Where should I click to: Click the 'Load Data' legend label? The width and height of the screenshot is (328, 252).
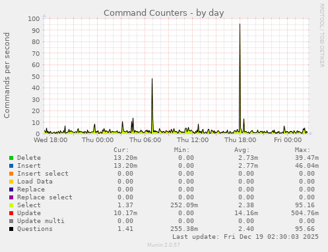pyautogui.click(x=35, y=182)
